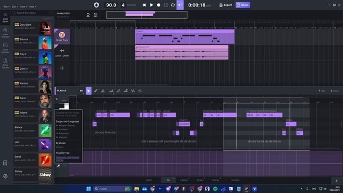Open the Help menu

coord(33,6)
